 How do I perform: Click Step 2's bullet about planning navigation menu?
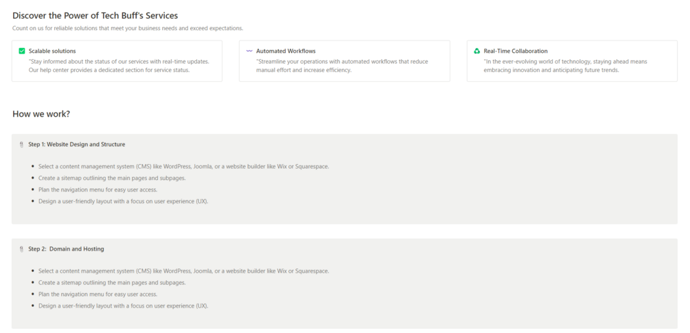[x=97, y=294]
